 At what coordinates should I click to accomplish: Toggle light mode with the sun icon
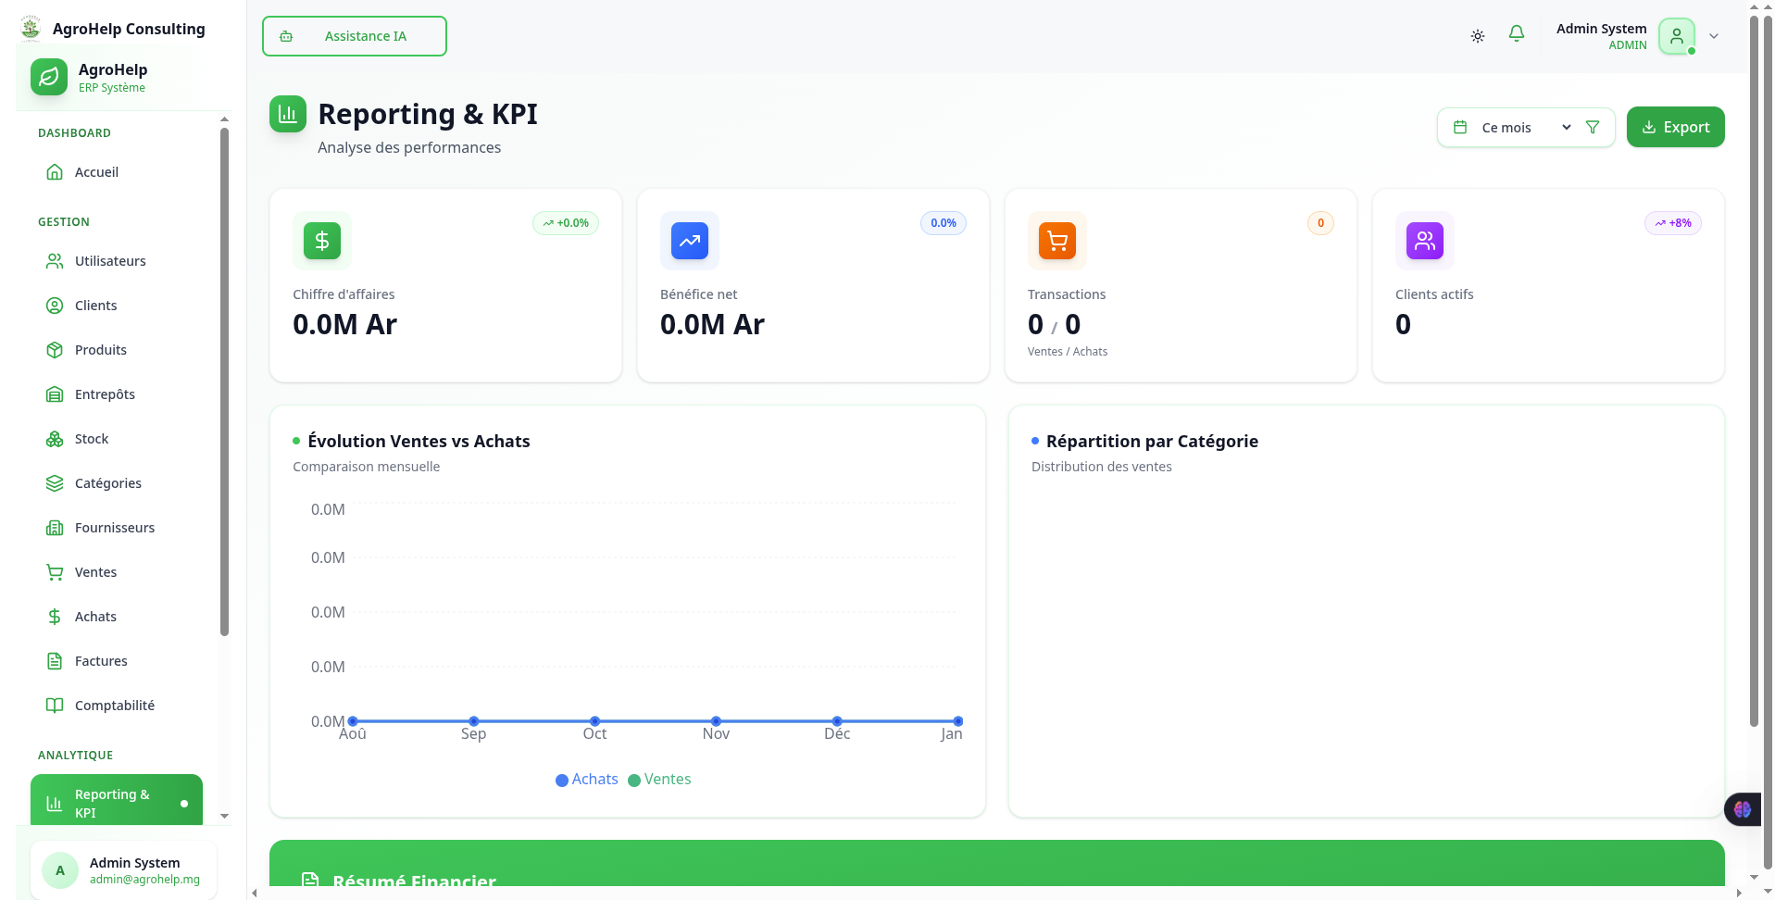pos(1477,35)
